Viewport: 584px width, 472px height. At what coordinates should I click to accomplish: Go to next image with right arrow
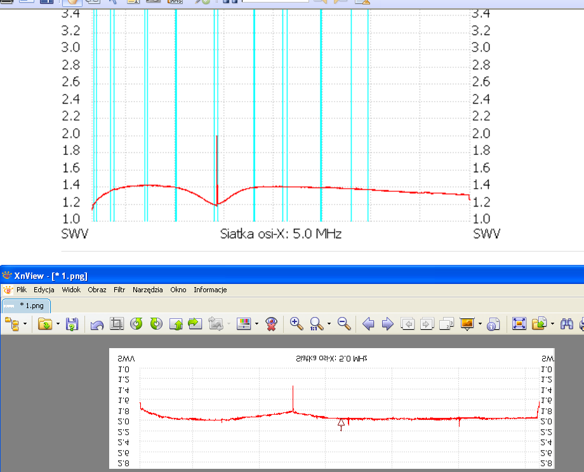tap(388, 324)
